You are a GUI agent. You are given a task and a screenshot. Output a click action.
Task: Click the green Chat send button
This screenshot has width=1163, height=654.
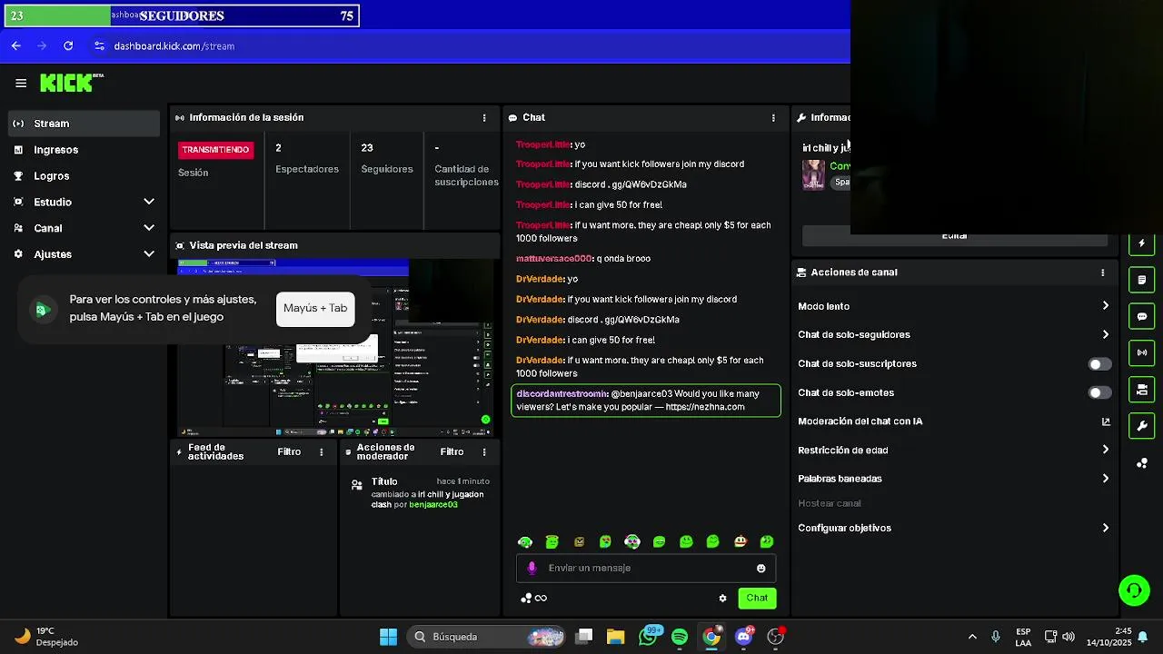(757, 598)
